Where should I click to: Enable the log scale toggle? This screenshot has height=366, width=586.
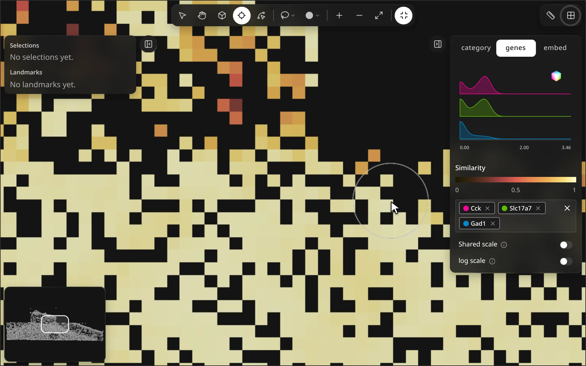[x=566, y=261]
